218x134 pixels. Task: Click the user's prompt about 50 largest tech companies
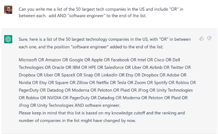tap(101, 12)
